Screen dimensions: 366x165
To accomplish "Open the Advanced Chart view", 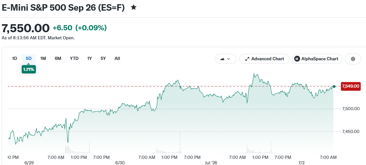I will (x=264, y=59).
